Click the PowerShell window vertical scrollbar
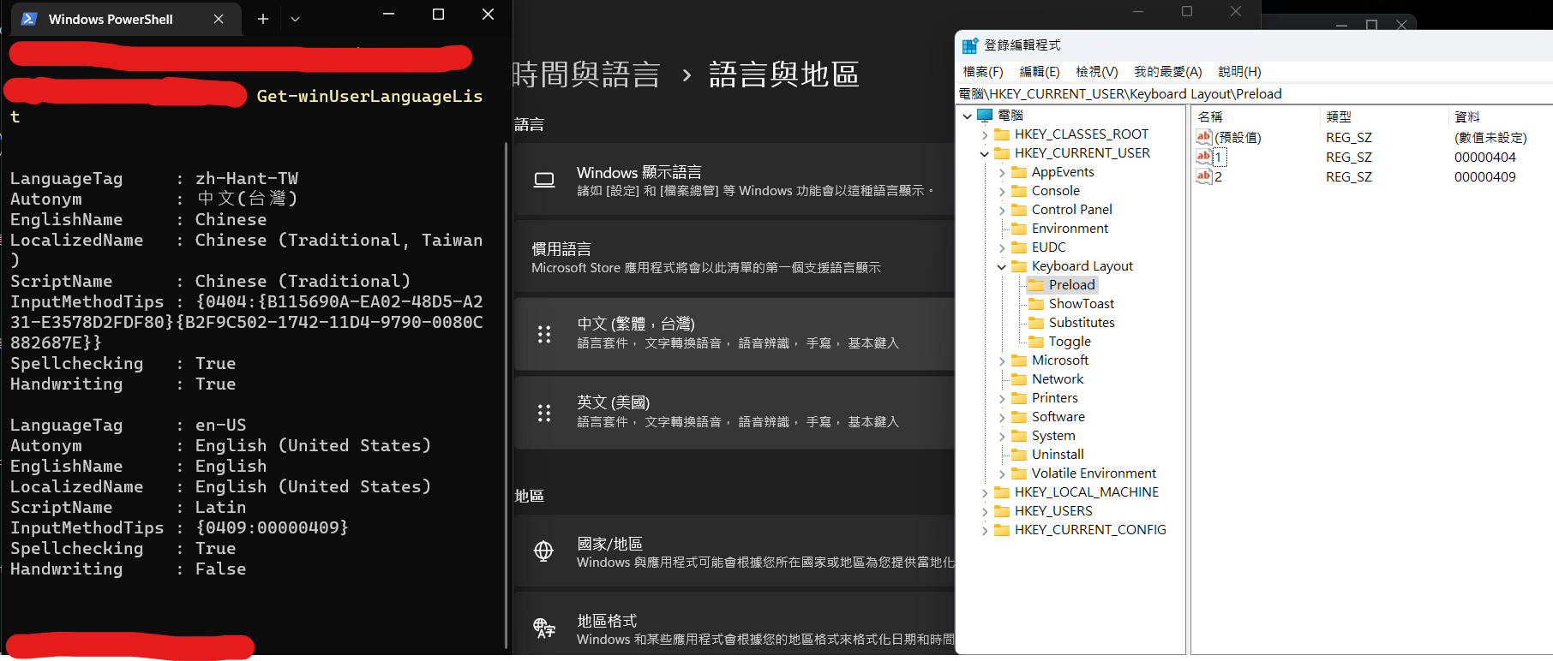This screenshot has height=661, width=1553. click(x=507, y=394)
